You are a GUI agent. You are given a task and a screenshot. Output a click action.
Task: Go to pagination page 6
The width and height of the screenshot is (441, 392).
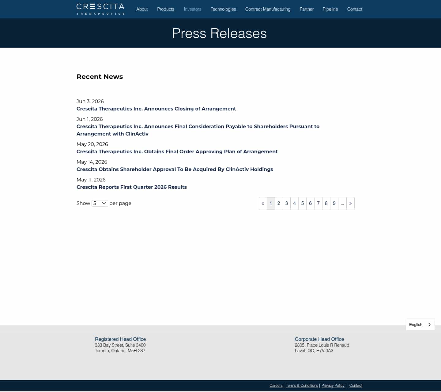[x=311, y=203]
